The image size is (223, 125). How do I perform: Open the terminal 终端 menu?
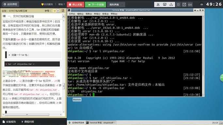97,14
